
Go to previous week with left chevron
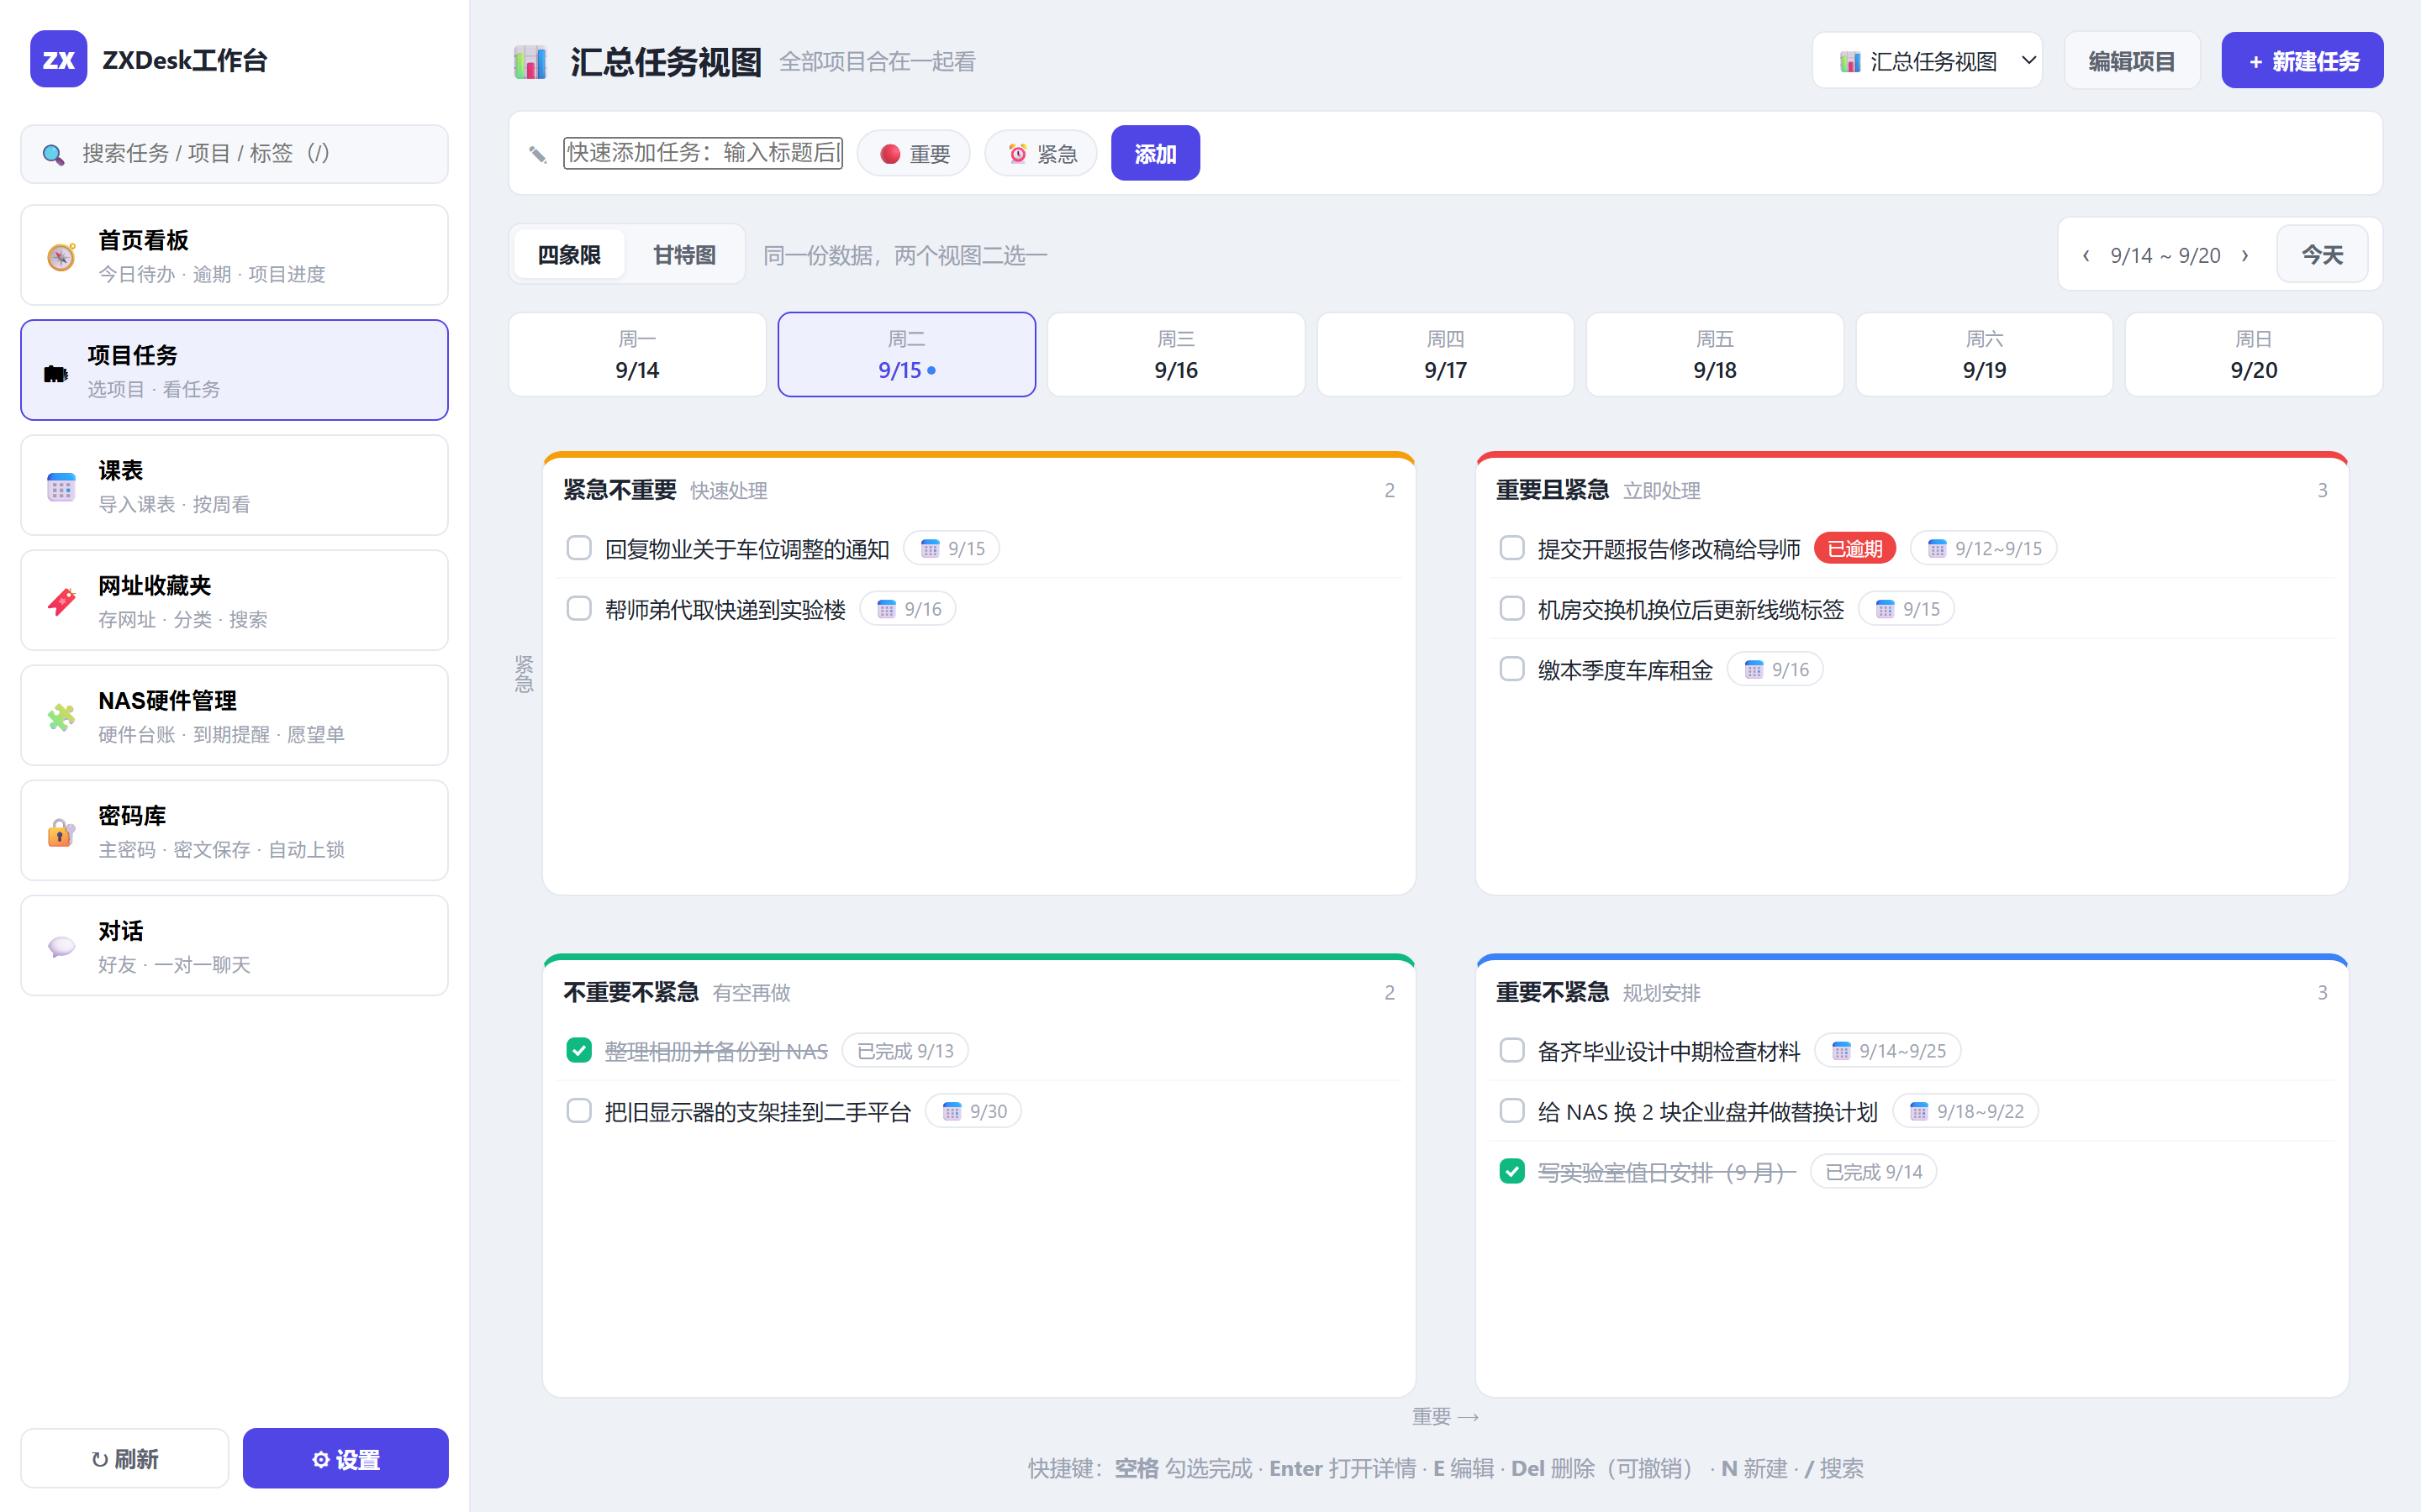click(x=2086, y=256)
